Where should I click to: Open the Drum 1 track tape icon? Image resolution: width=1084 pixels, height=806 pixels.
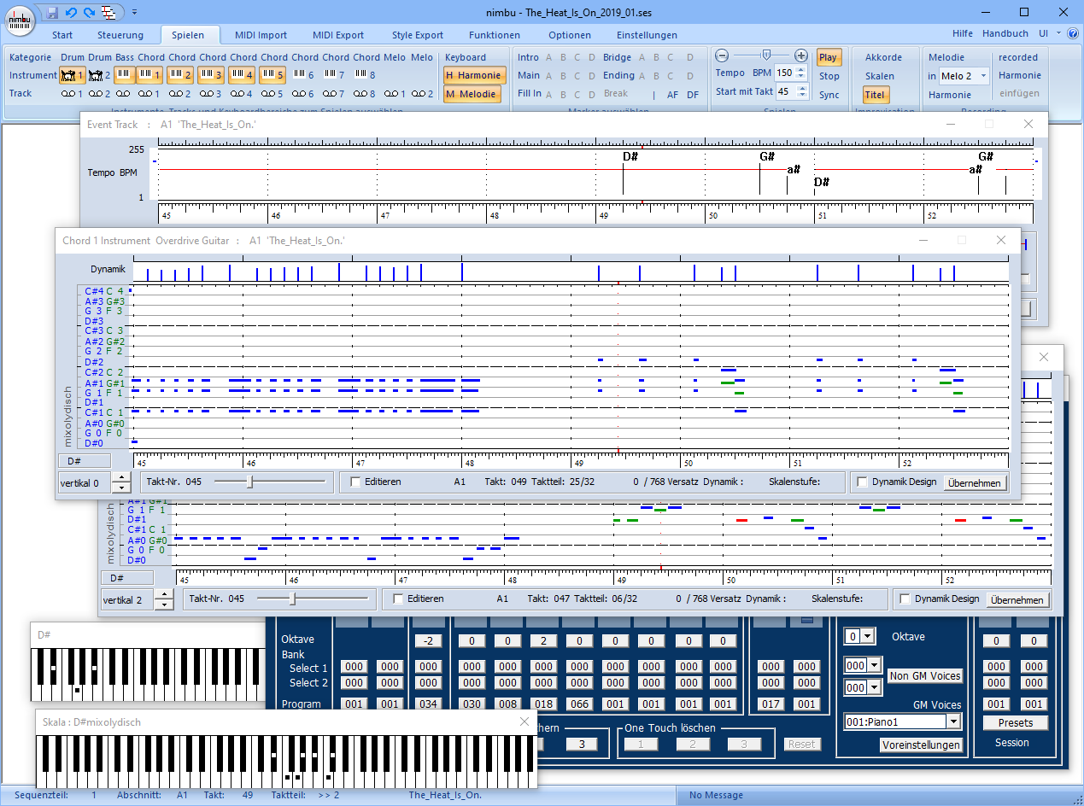pyautogui.click(x=73, y=94)
